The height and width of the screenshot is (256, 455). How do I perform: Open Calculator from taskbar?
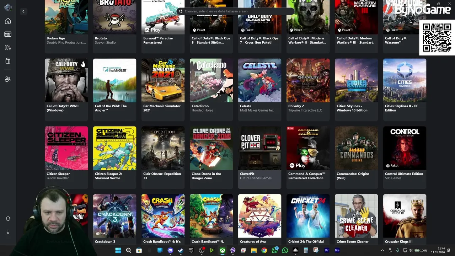tap(306, 250)
